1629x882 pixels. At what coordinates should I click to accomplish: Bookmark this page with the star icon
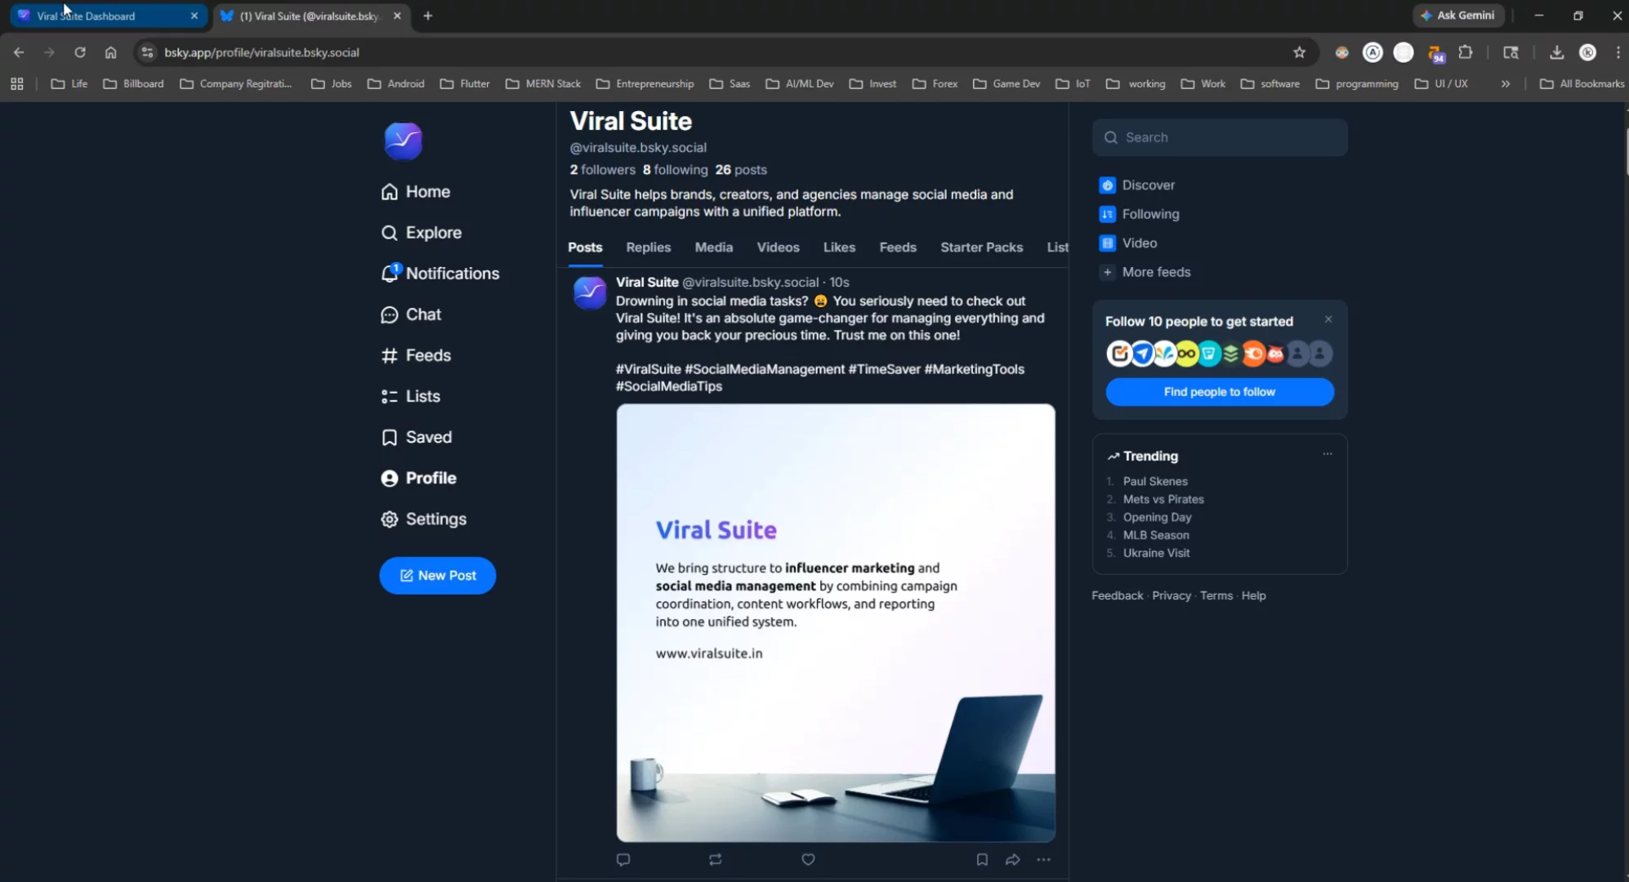(1299, 52)
